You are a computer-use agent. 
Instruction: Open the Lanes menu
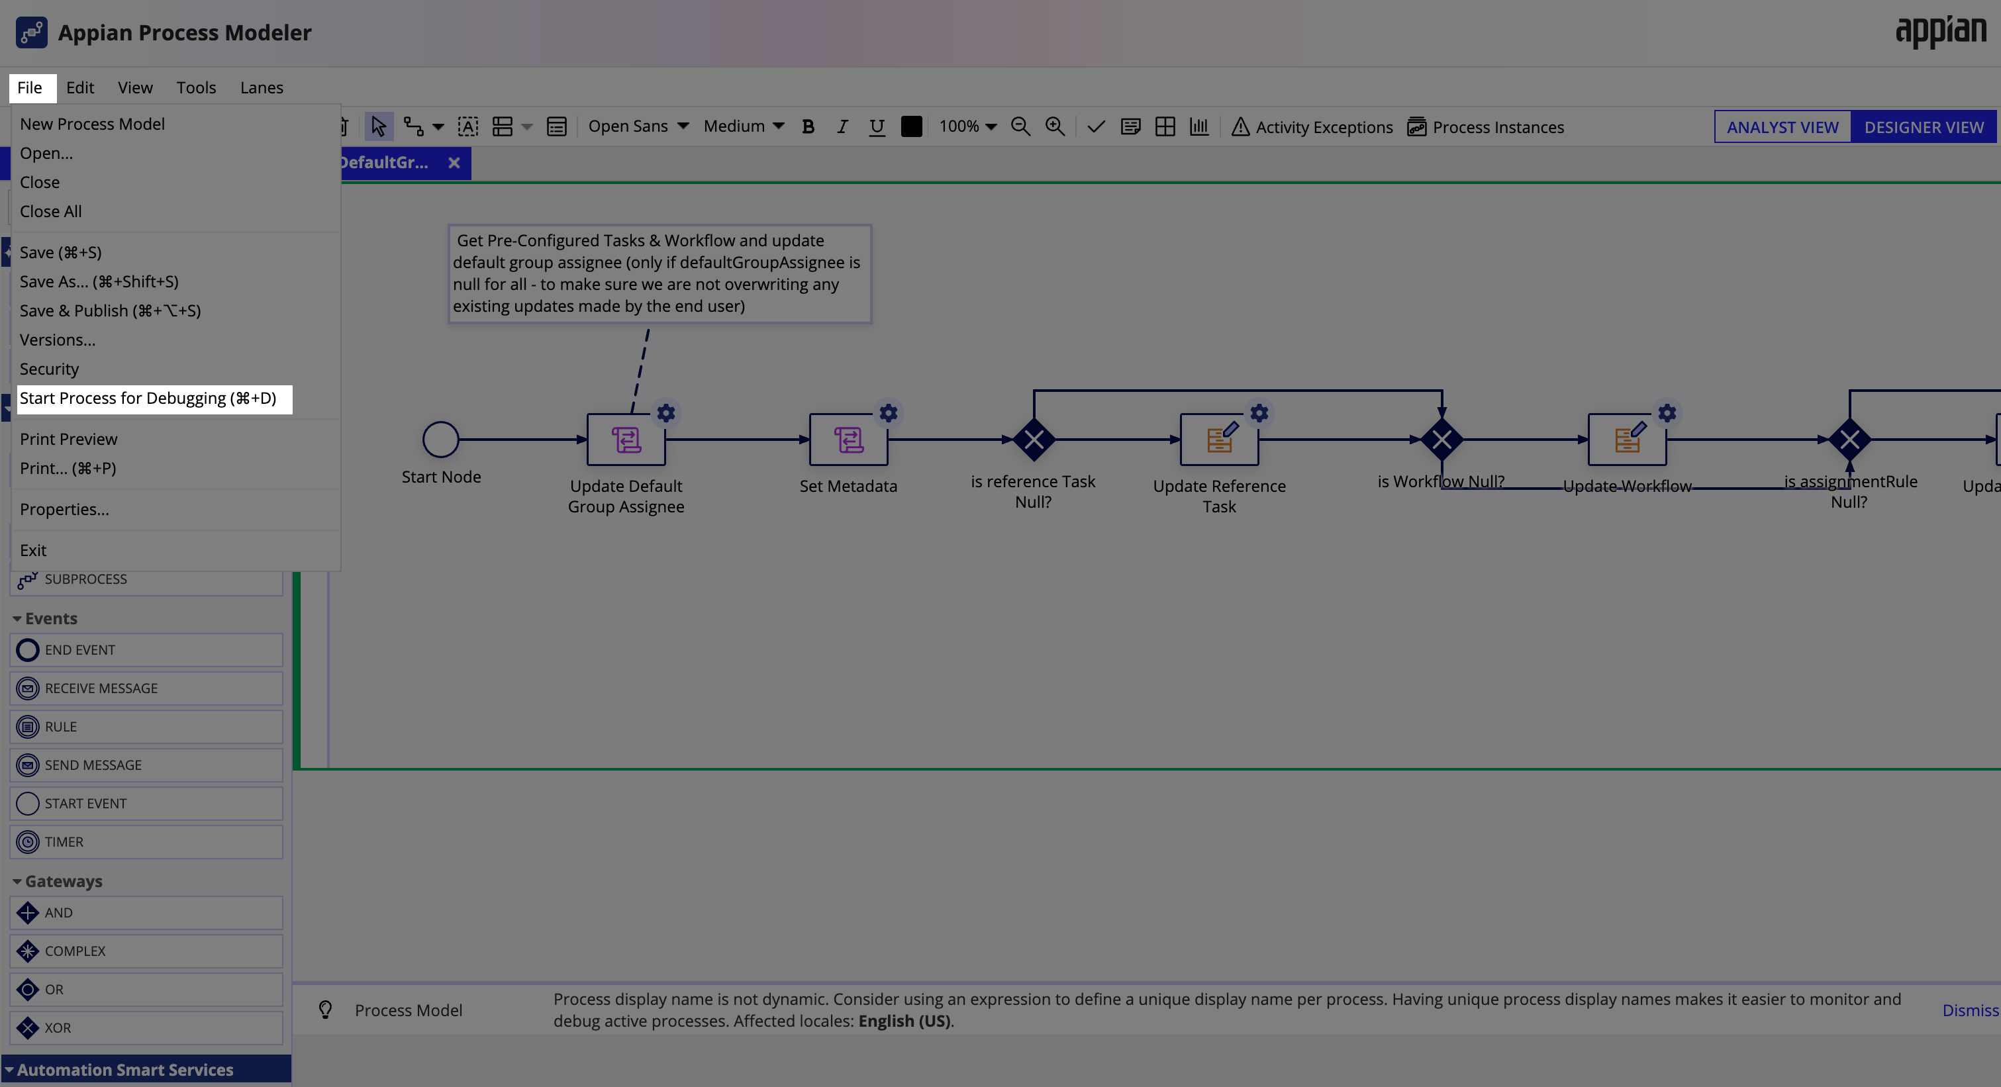tap(262, 88)
